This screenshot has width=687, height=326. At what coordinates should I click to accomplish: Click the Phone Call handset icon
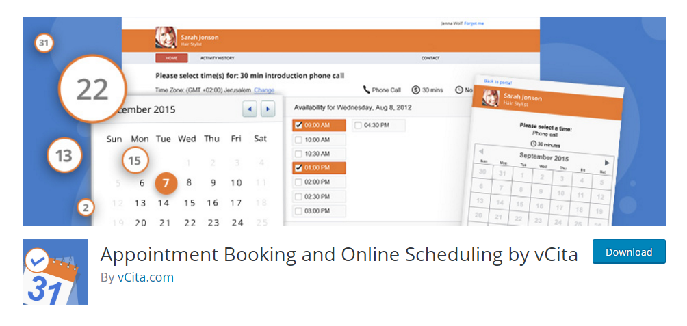[x=367, y=90]
